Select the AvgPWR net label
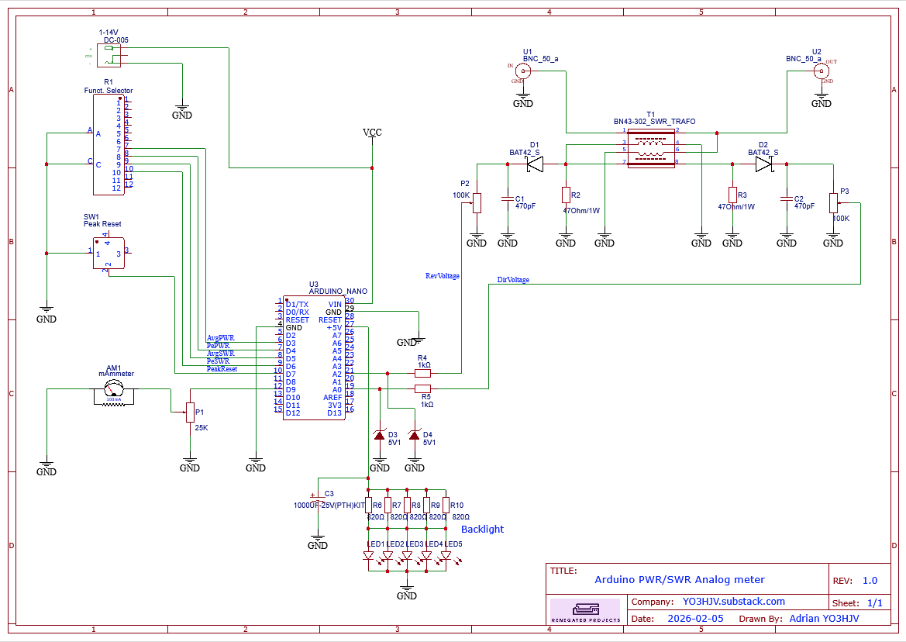 pos(221,338)
